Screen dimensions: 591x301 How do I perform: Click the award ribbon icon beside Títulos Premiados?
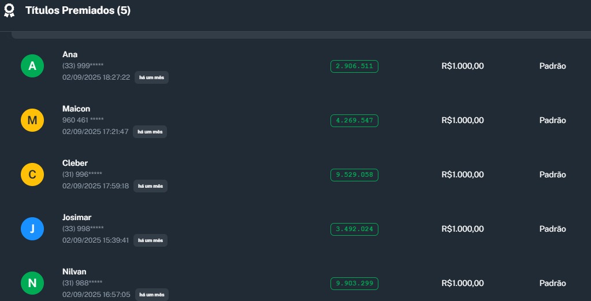click(9, 11)
